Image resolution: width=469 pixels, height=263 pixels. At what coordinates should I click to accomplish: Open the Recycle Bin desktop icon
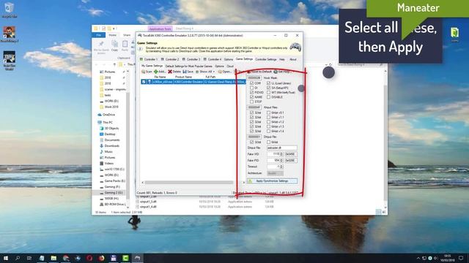9,9
